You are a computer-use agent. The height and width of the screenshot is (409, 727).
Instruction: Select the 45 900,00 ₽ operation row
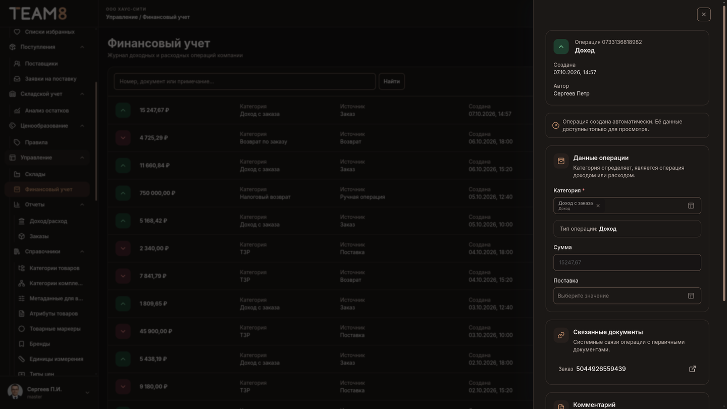pos(320,331)
